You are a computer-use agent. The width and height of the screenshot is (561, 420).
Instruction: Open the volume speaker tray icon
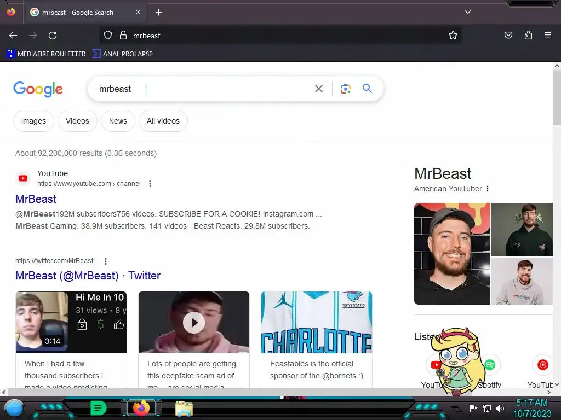pos(500,408)
